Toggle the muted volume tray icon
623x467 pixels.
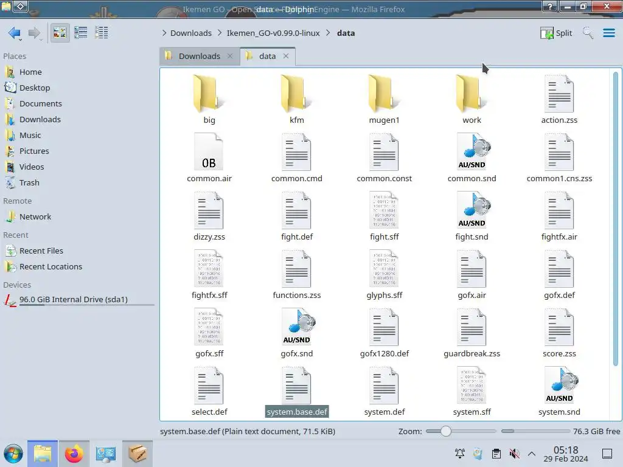[514, 454]
